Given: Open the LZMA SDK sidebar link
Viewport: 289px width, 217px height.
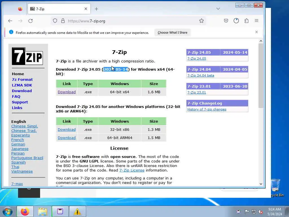Looking at the screenshot, I should 22,85.
